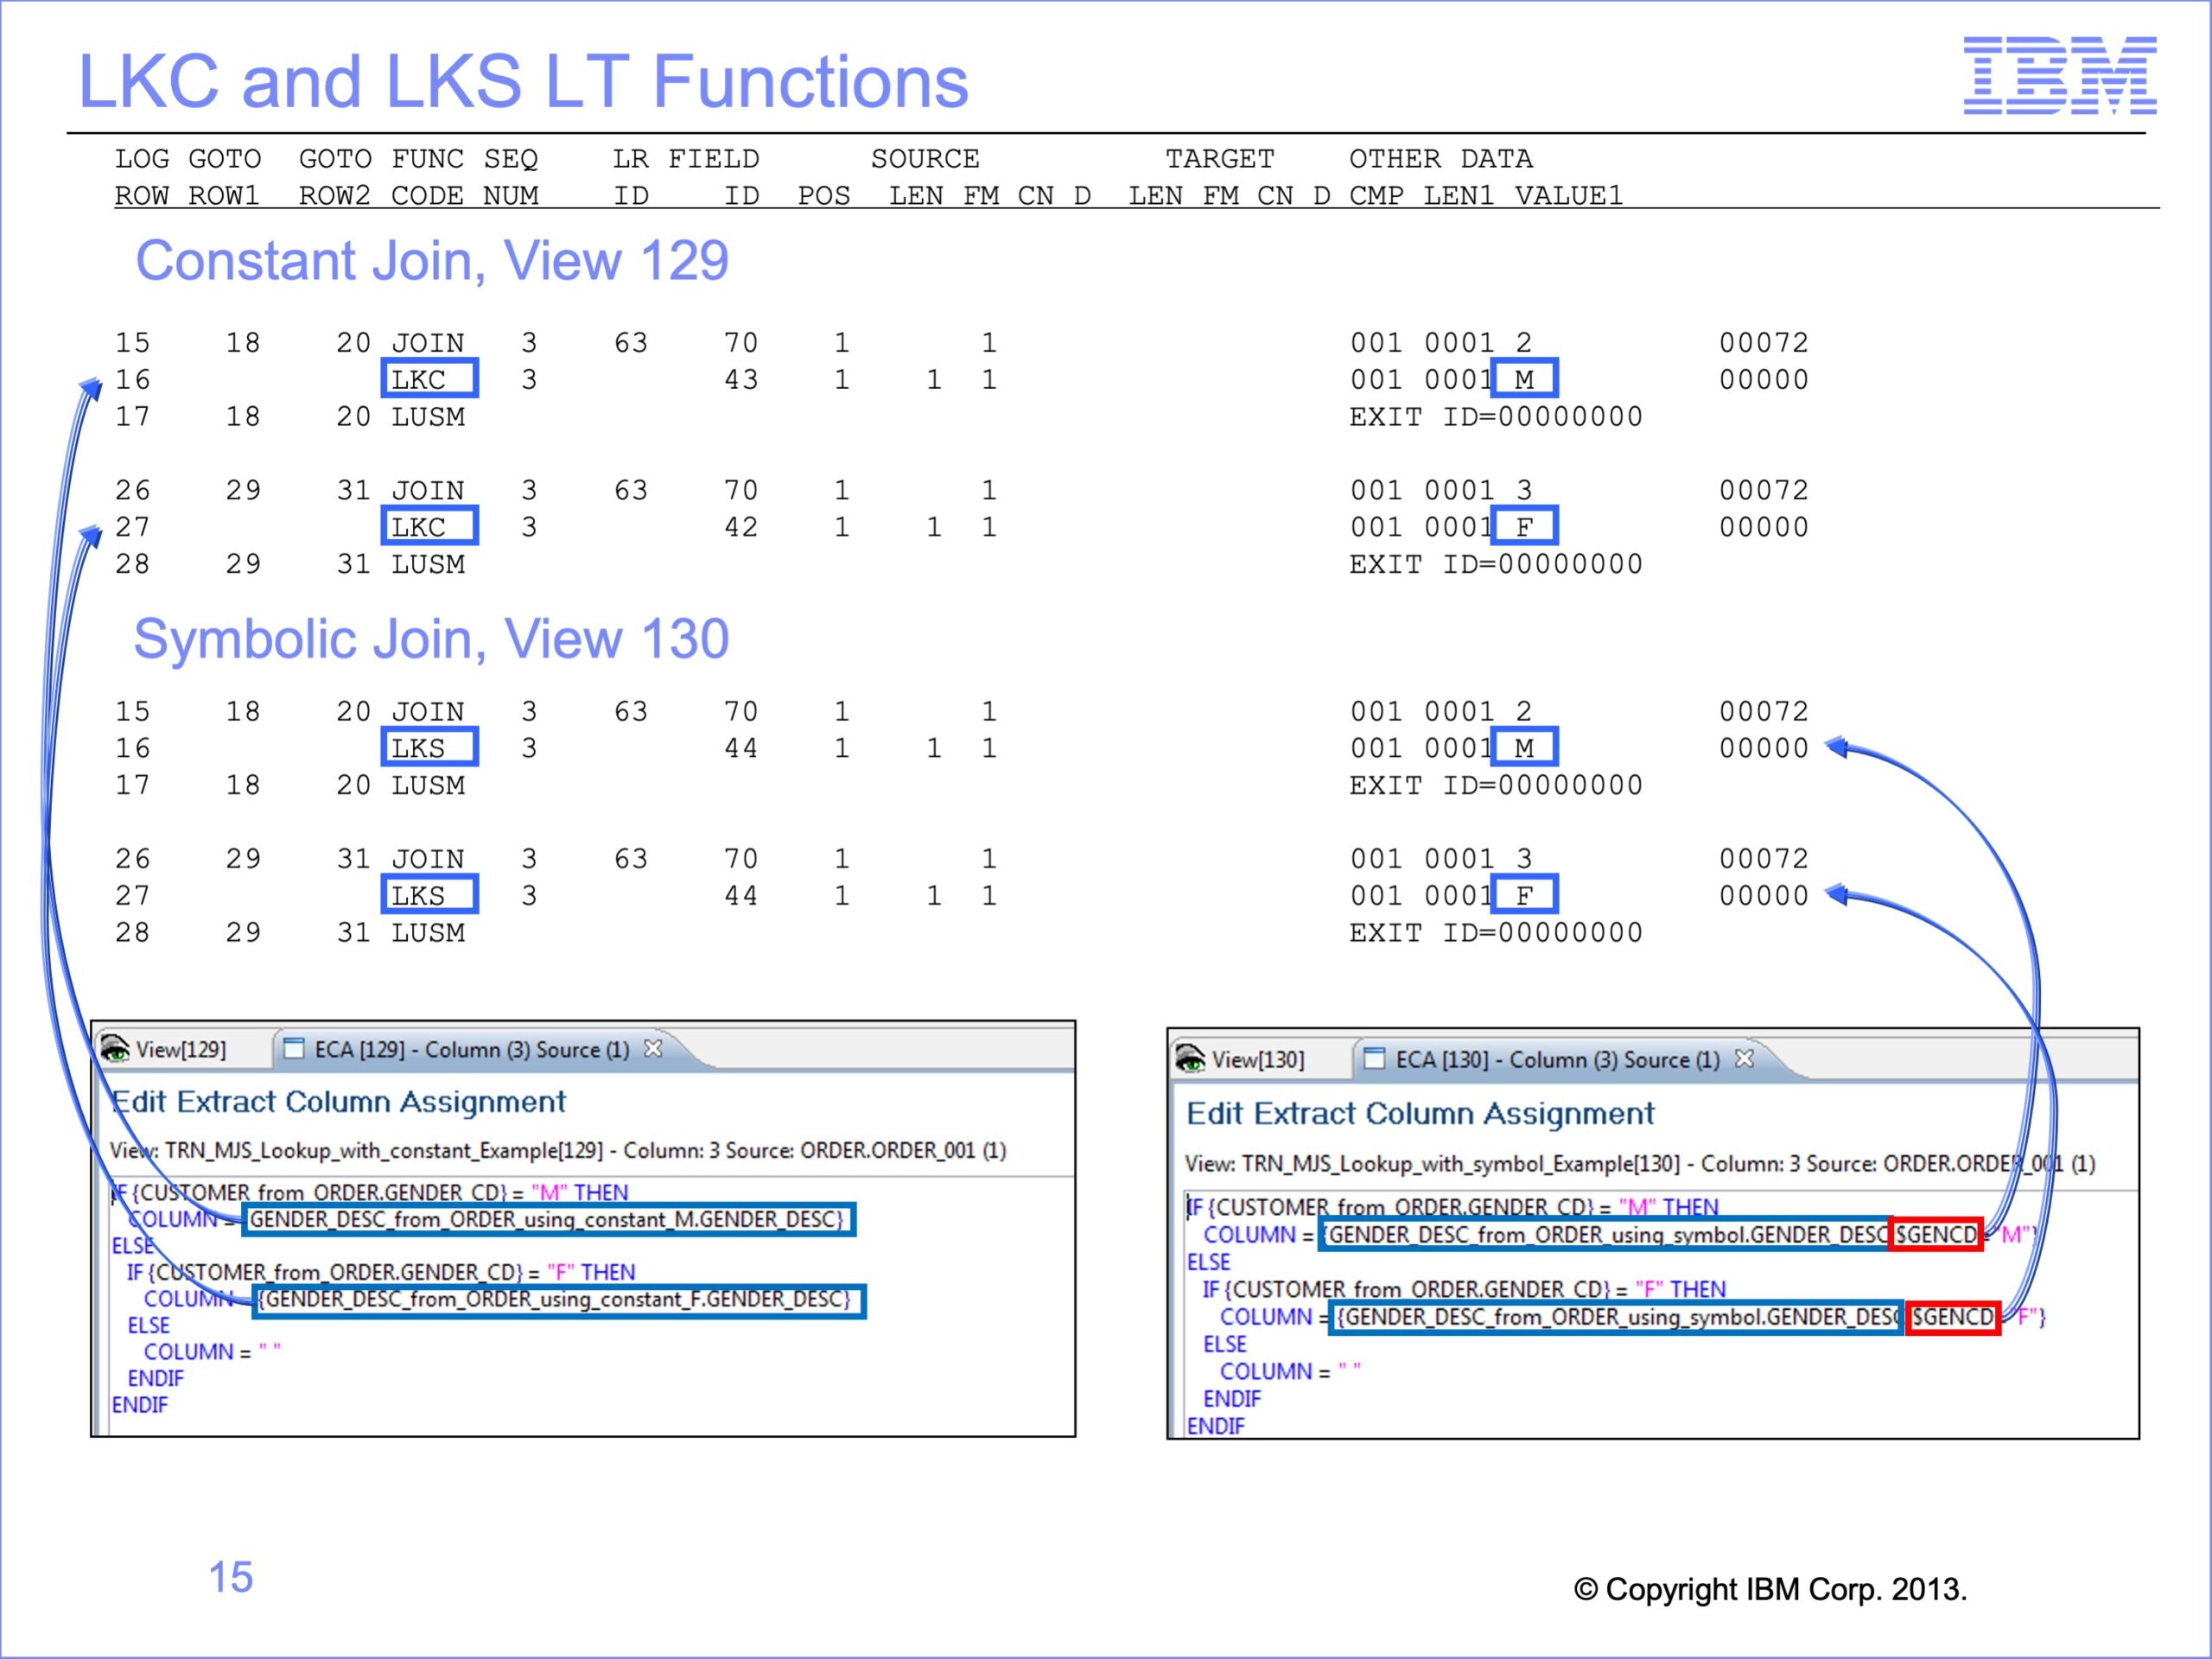
Task: Click the eye icon on View[129] tab
Action: [x=115, y=1049]
